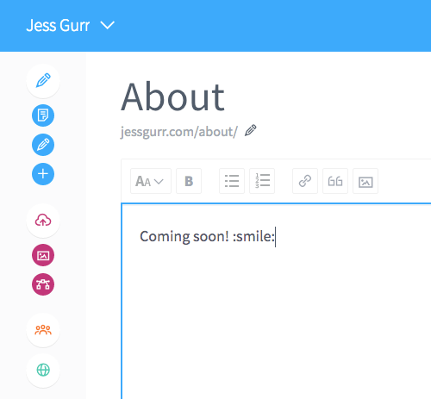Open the Jess Gurr site dropdown

pos(71,26)
